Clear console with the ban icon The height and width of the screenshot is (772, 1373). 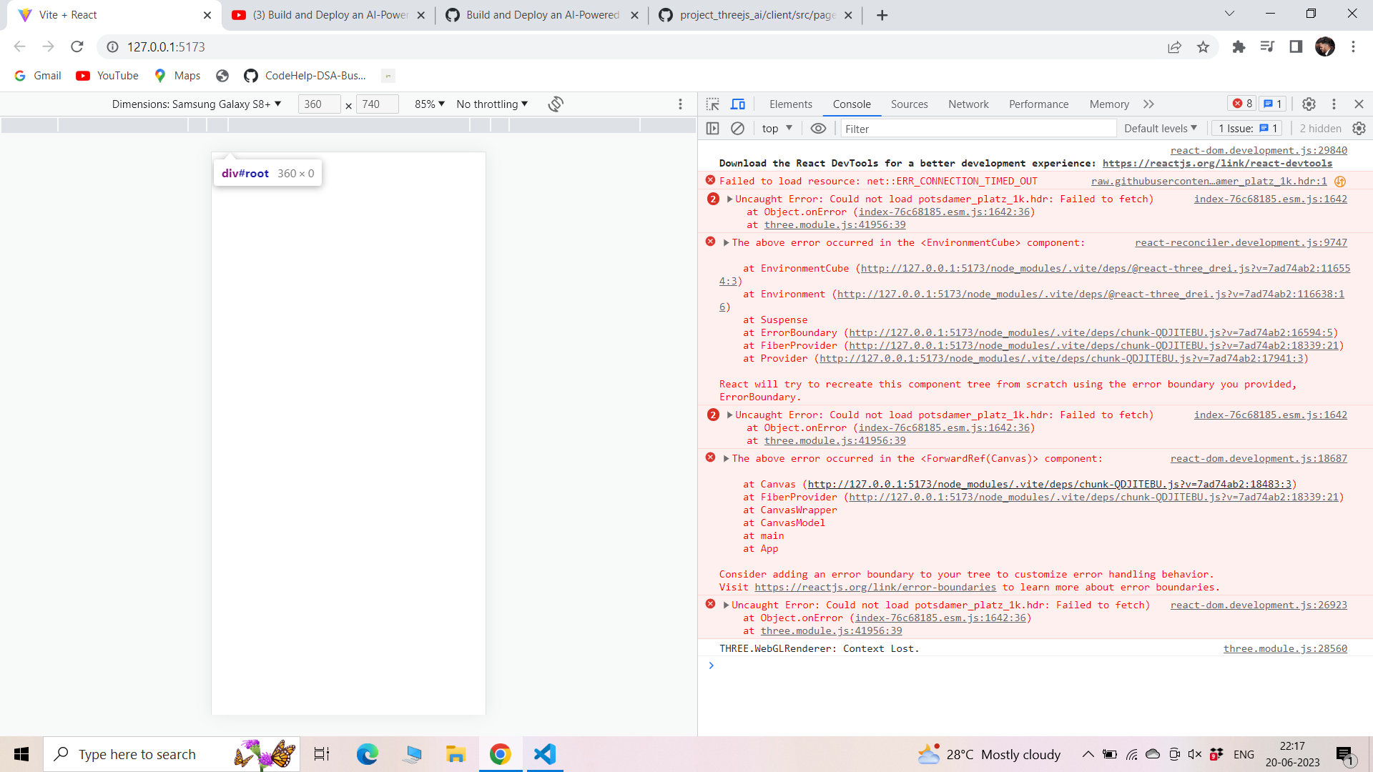(737, 129)
